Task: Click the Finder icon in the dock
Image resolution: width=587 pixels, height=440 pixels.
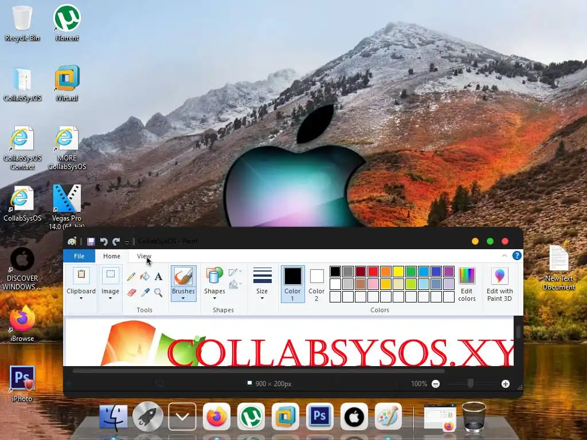Action: tap(114, 417)
